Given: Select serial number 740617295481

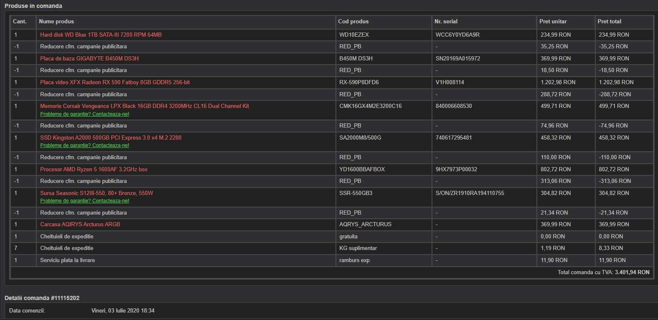Looking at the screenshot, I should [454, 137].
